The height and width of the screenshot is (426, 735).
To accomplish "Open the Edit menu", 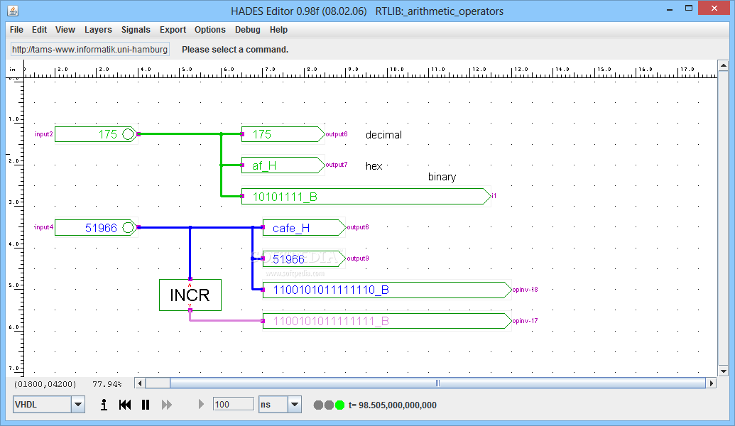I will [x=39, y=30].
